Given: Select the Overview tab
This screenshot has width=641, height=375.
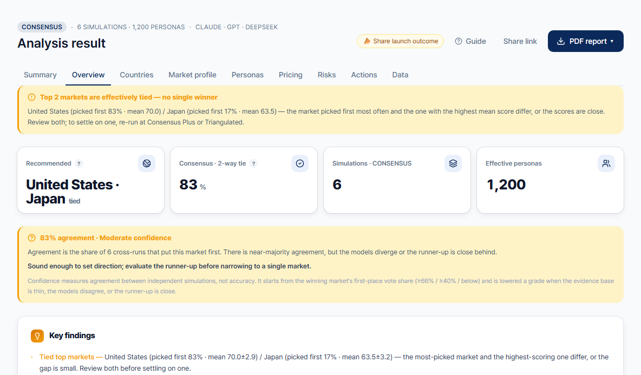Looking at the screenshot, I should 88,75.
